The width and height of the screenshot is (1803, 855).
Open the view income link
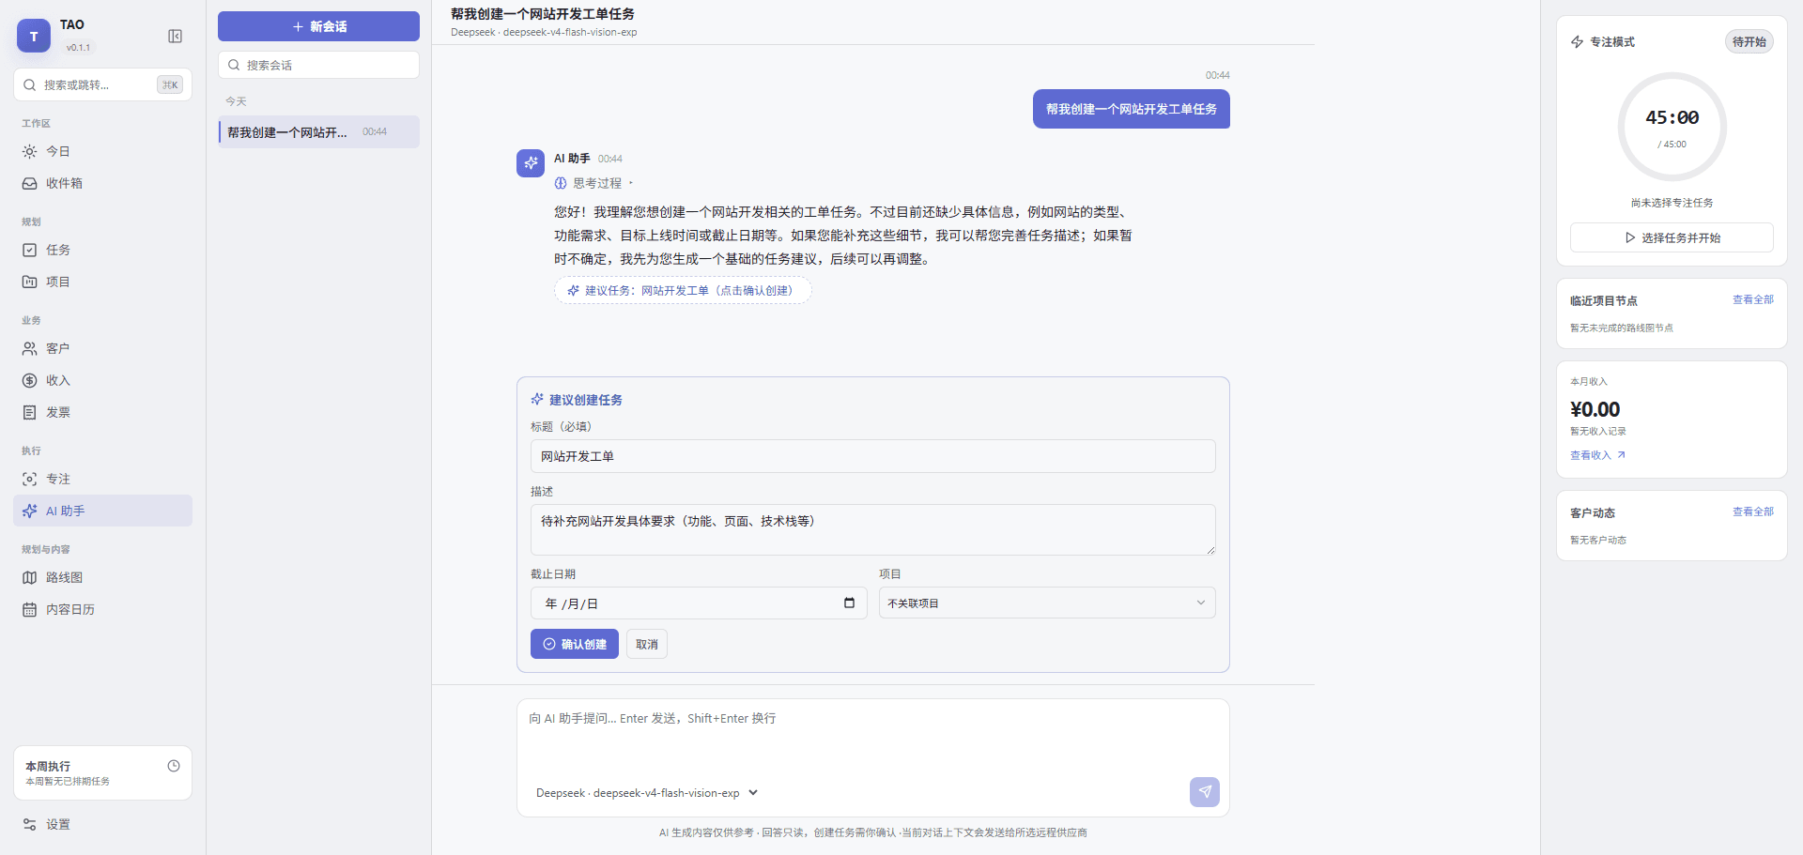(1597, 455)
